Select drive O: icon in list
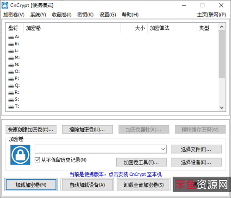This screenshot has width=231, height=198. click(x=11, y=72)
